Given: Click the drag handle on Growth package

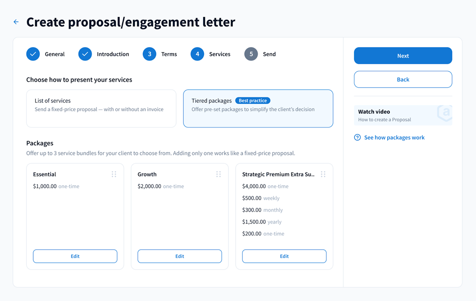Looking at the screenshot, I should 218,174.
